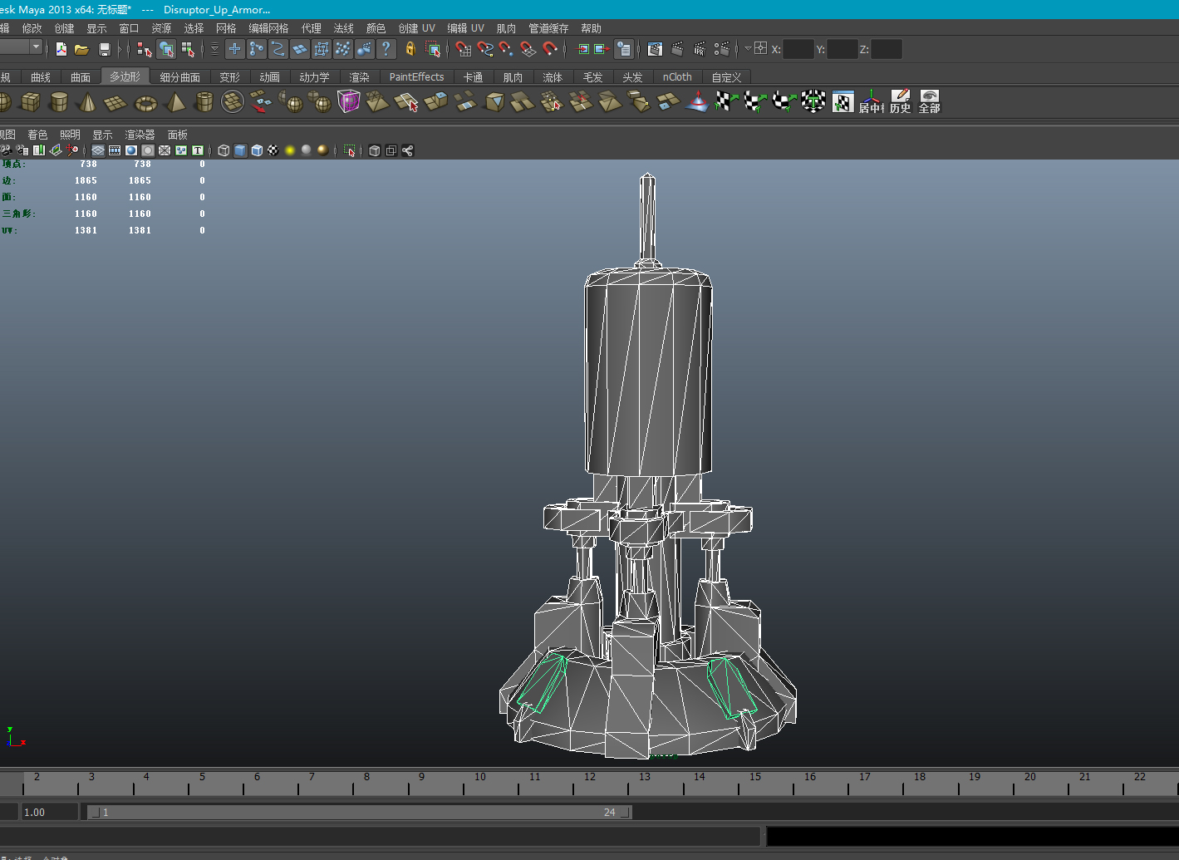Viewport: 1179px width, 860px height.
Task: Select the polygon cone primitive icon
Action: (86, 103)
